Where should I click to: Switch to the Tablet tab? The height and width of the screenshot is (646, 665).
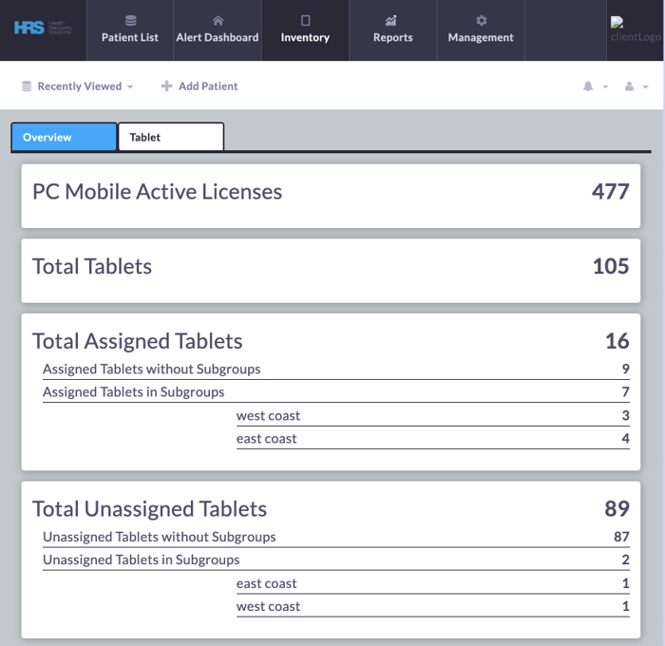pyautogui.click(x=170, y=137)
